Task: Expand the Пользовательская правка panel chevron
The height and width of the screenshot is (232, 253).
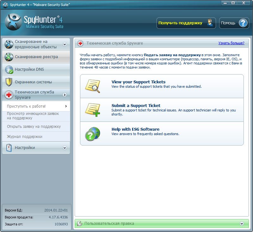Action: pyautogui.click(x=242, y=223)
